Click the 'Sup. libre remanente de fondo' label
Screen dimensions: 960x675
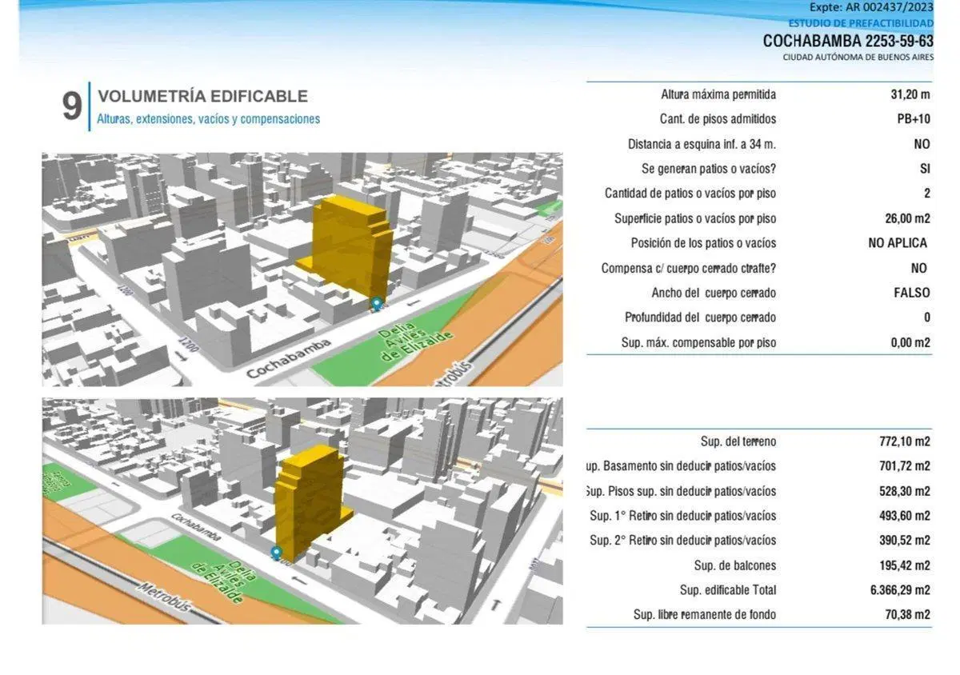pyautogui.click(x=704, y=615)
